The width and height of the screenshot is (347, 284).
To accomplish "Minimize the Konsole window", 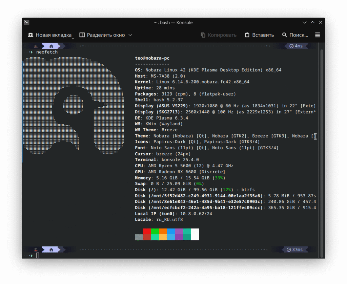I will [305, 22].
